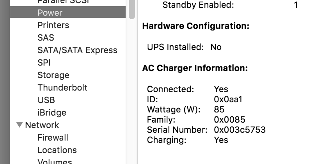Select the Parallel SCSI entry

64,2
